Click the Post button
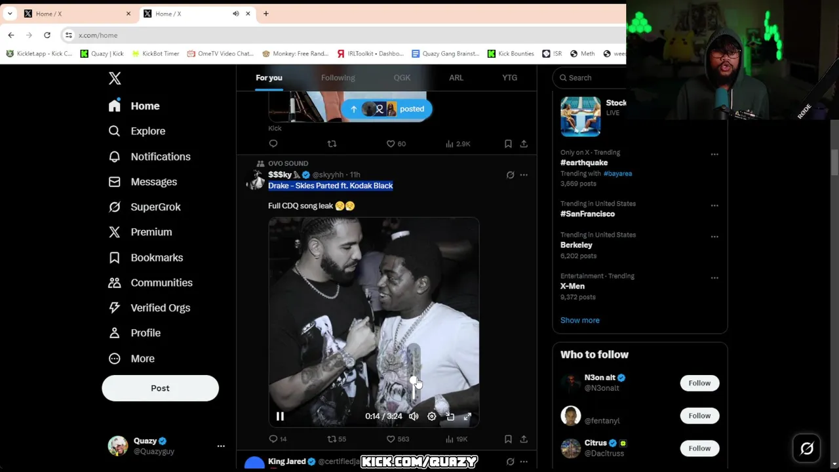This screenshot has width=839, height=472. pyautogui.click(x=160, y=388)
